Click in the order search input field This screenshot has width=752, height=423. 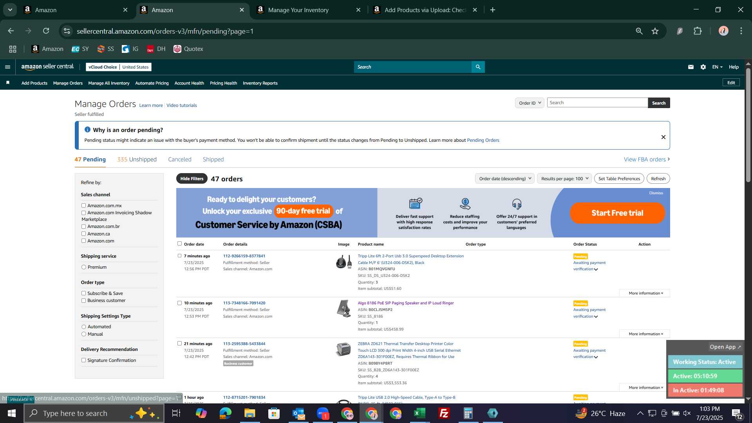[597, 103]
